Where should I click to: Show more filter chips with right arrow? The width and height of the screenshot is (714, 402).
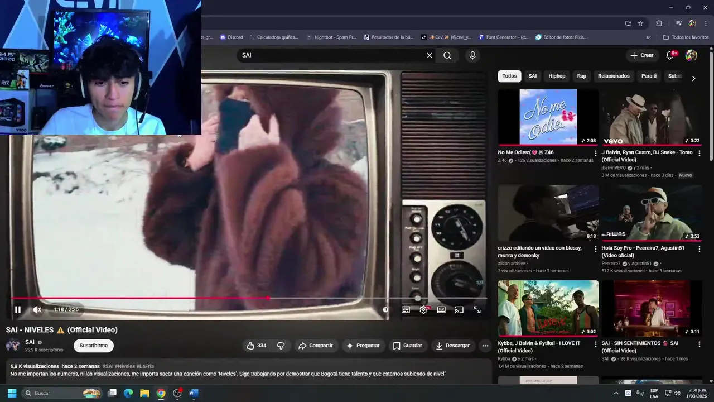tap(693, 78)
